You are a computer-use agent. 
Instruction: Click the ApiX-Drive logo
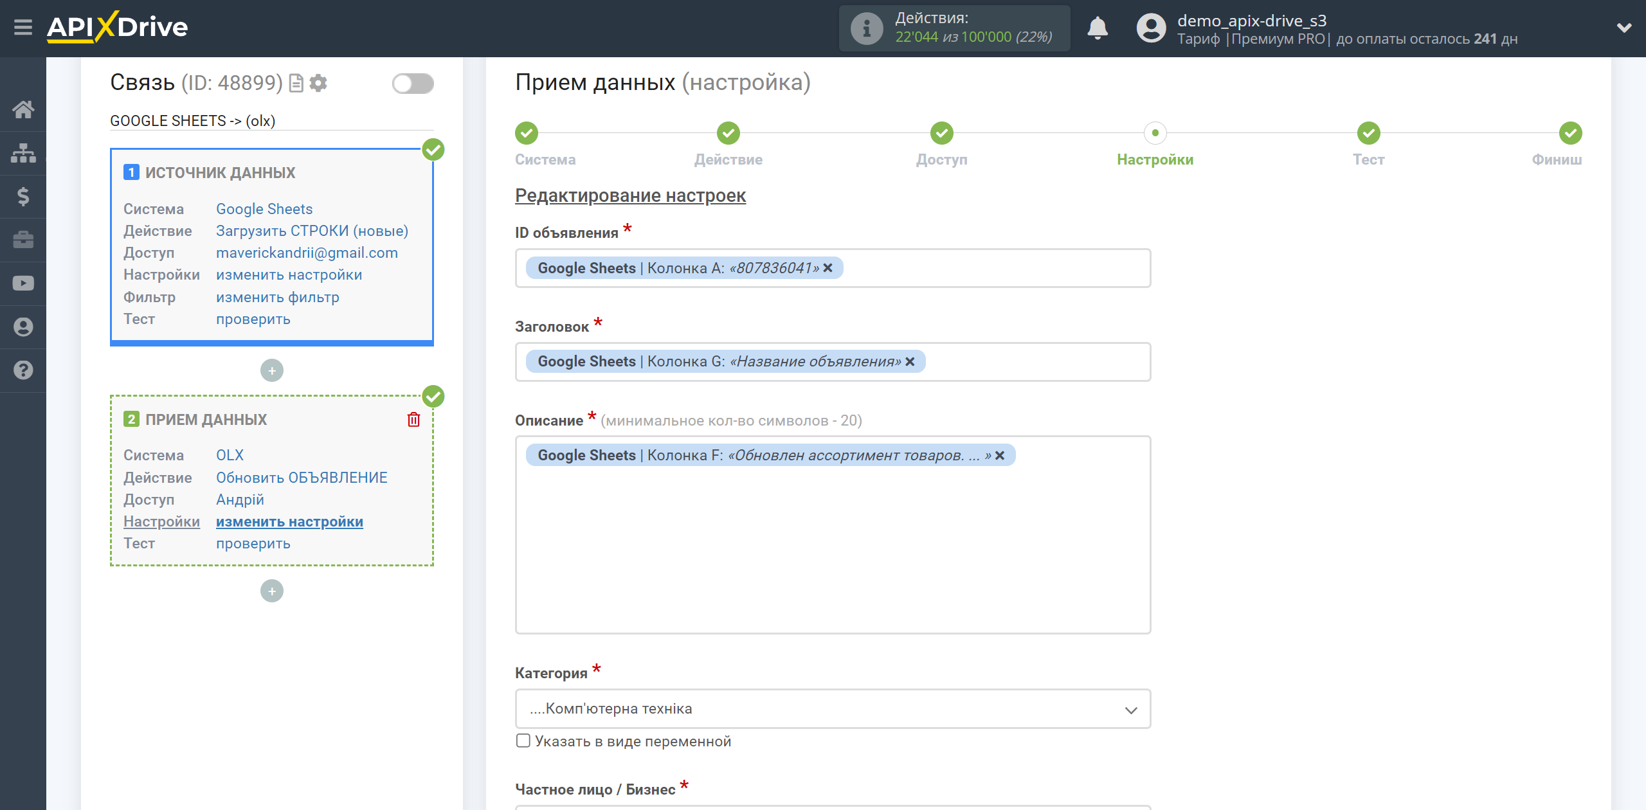[117, 27]
